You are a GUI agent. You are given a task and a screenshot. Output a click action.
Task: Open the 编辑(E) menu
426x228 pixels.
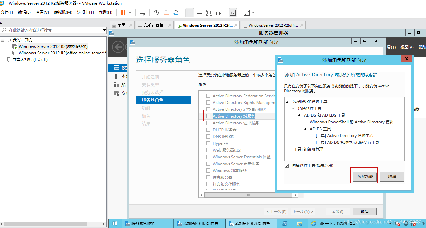pyautogui.click(x=24, y=12)
